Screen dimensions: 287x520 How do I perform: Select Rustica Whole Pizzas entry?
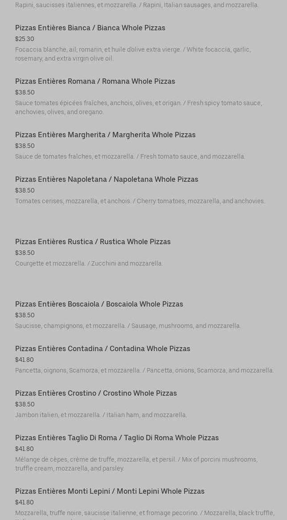[93, 242]
